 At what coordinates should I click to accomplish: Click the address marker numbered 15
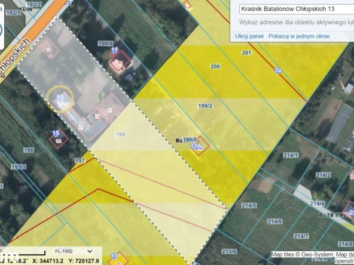point(56,134)
